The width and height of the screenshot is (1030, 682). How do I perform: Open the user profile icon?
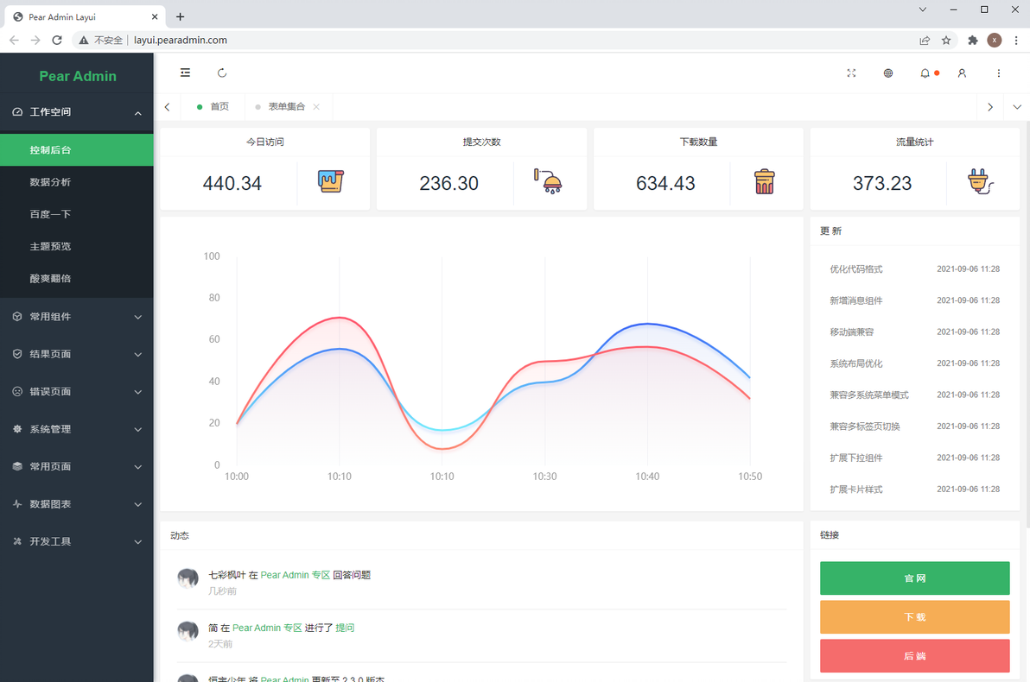962,73
